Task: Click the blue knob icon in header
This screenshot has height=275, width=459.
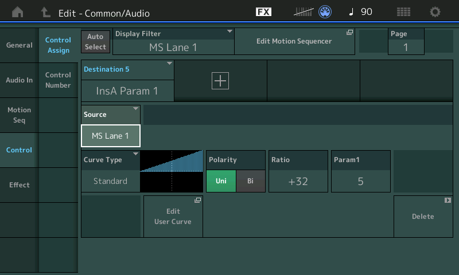Action: tap(325, 12)
